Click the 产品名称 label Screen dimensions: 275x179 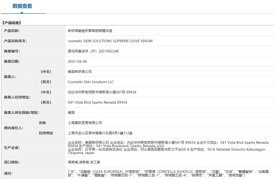click(12, 31)
